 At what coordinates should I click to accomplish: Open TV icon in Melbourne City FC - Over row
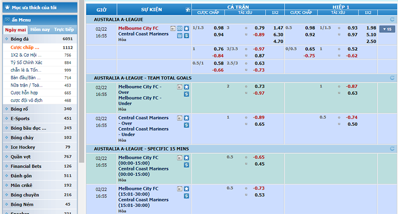point(180,87)
